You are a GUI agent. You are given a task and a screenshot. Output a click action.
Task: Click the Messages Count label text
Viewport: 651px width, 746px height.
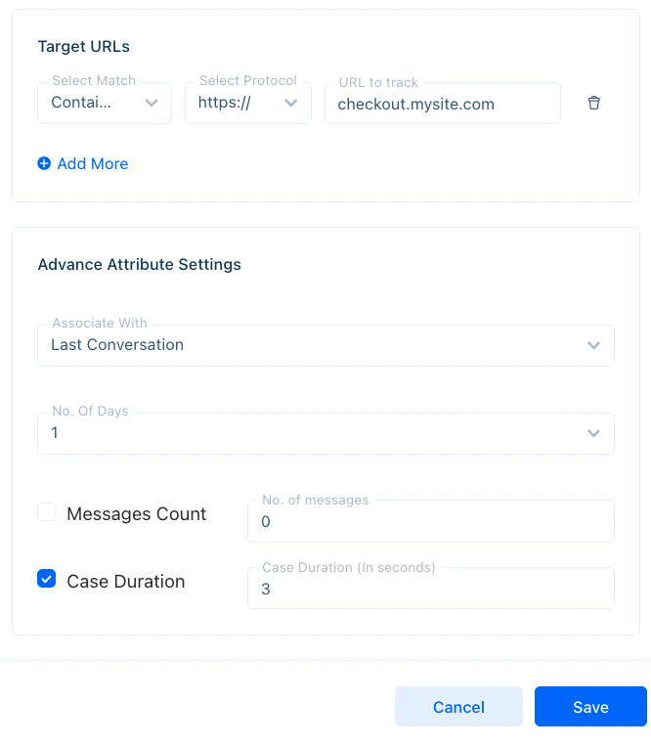pos(137,514)
